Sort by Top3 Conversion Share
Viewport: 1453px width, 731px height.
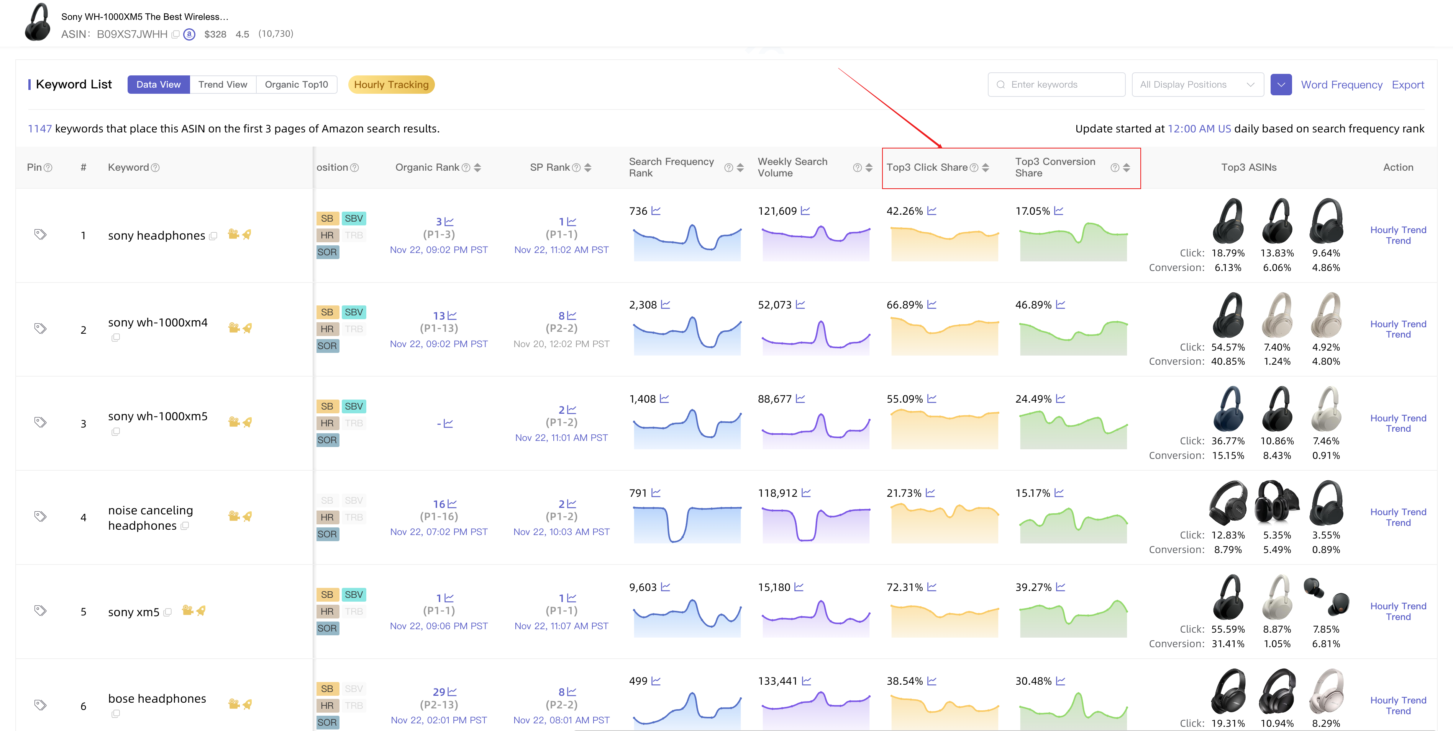pyautogui.click(x=1127, y=168)
